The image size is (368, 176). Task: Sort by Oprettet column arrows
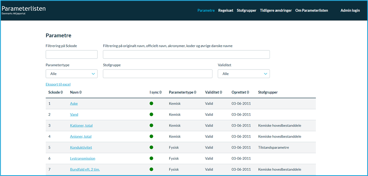pos(248,92)
